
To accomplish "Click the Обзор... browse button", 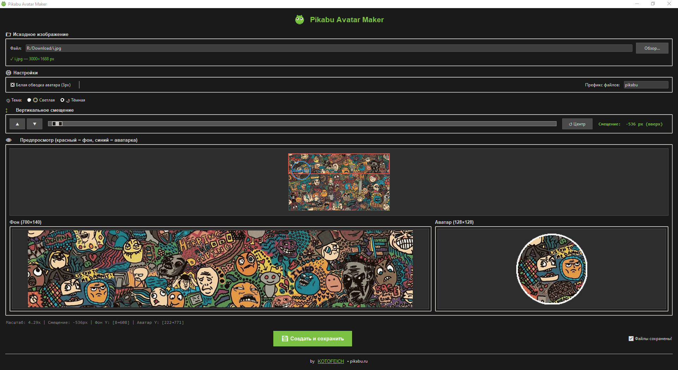I will (x=652, y=48).
